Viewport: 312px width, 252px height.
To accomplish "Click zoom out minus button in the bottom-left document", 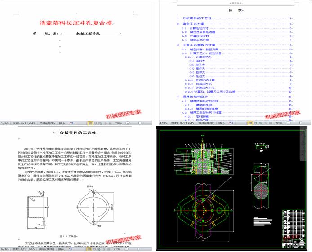I will click(x=126, y=249).
